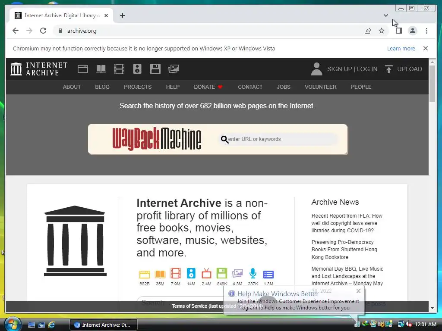The image size is (442, 331).
Task: Click the scrollbar down arrow
Action: [x=432, y=308]
